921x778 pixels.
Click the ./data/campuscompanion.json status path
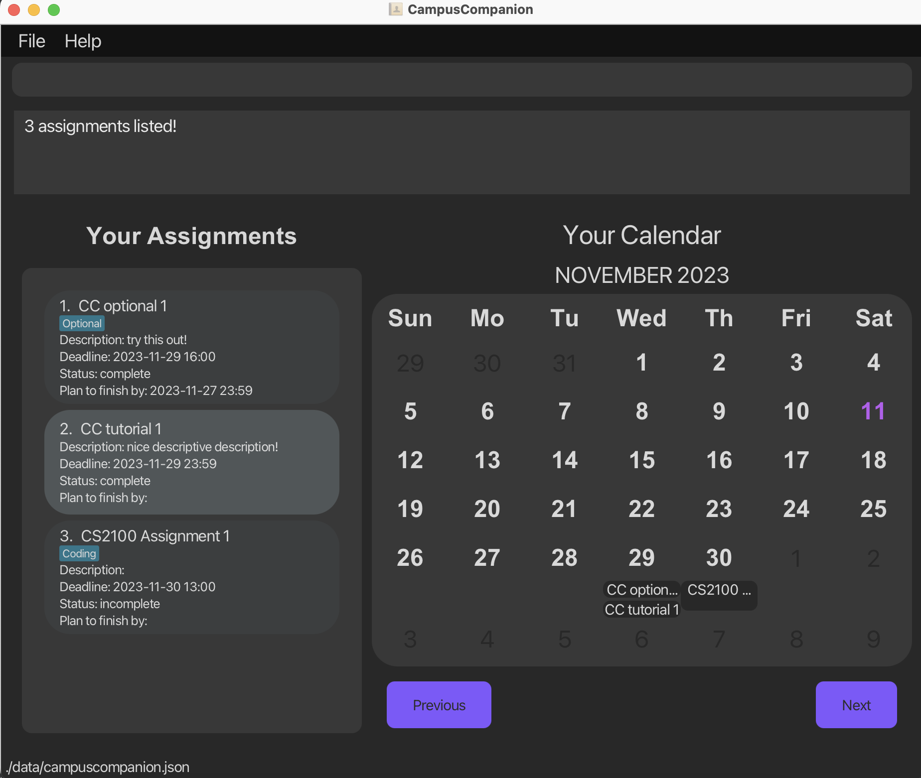tap(98, 767)
